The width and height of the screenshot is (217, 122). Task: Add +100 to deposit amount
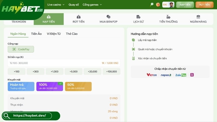coord(17,72)
